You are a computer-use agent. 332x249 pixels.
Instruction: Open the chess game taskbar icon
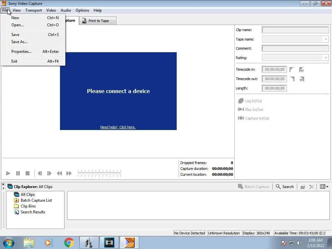[x=89, y=243]
